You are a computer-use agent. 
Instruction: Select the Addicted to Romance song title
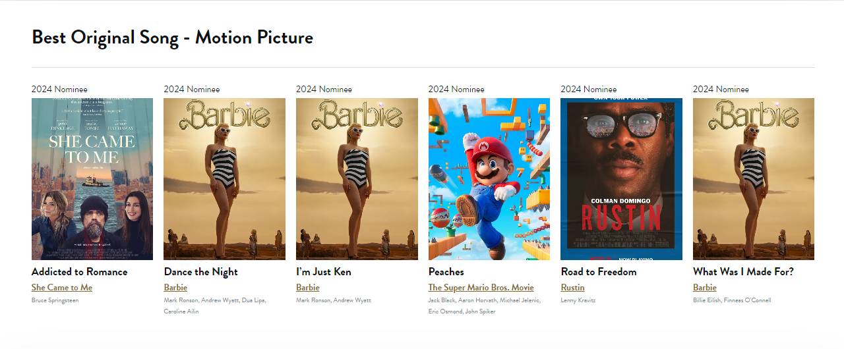coord(80,272)
